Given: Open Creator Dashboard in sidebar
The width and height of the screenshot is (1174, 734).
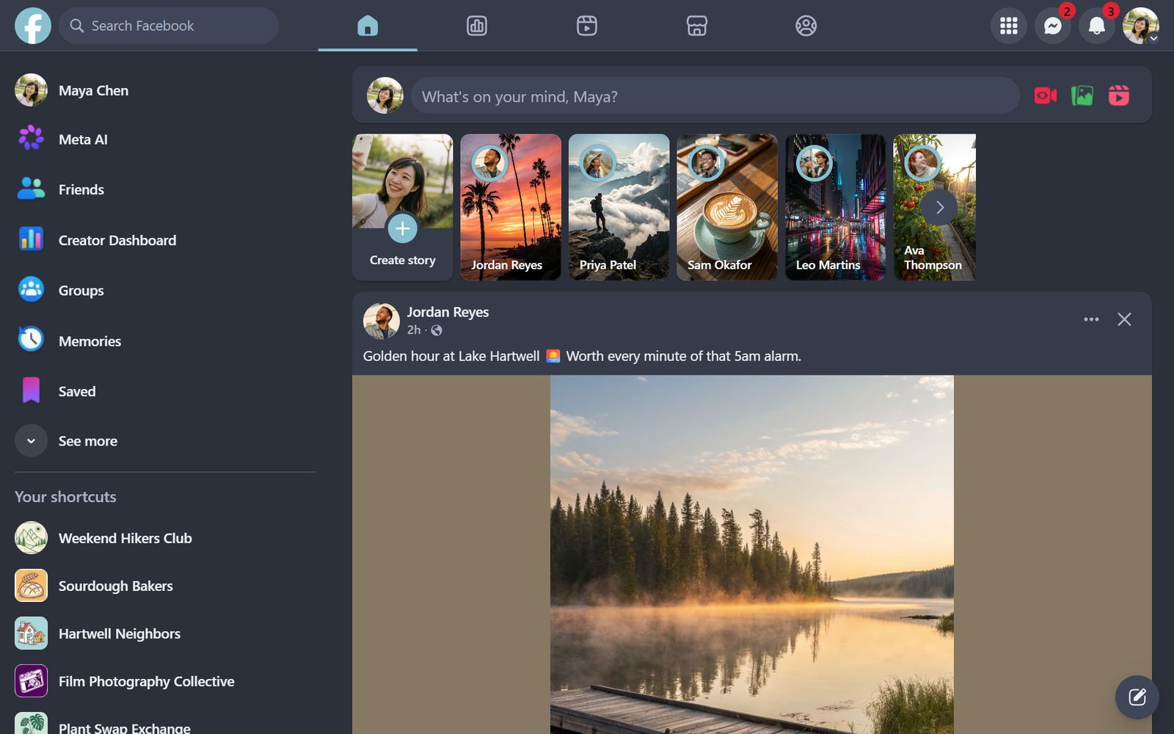Looking at the screenshot, I should click(165, 240).
